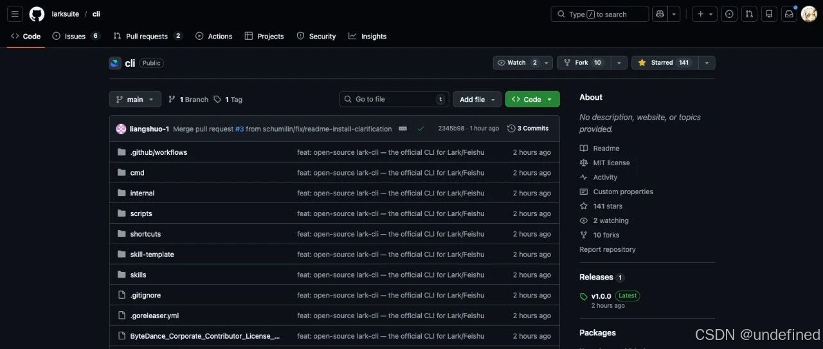Image resolution: width=823 pixels, height=349 pixels.
Task: Open pull requests icon in header
Action: 749,14
